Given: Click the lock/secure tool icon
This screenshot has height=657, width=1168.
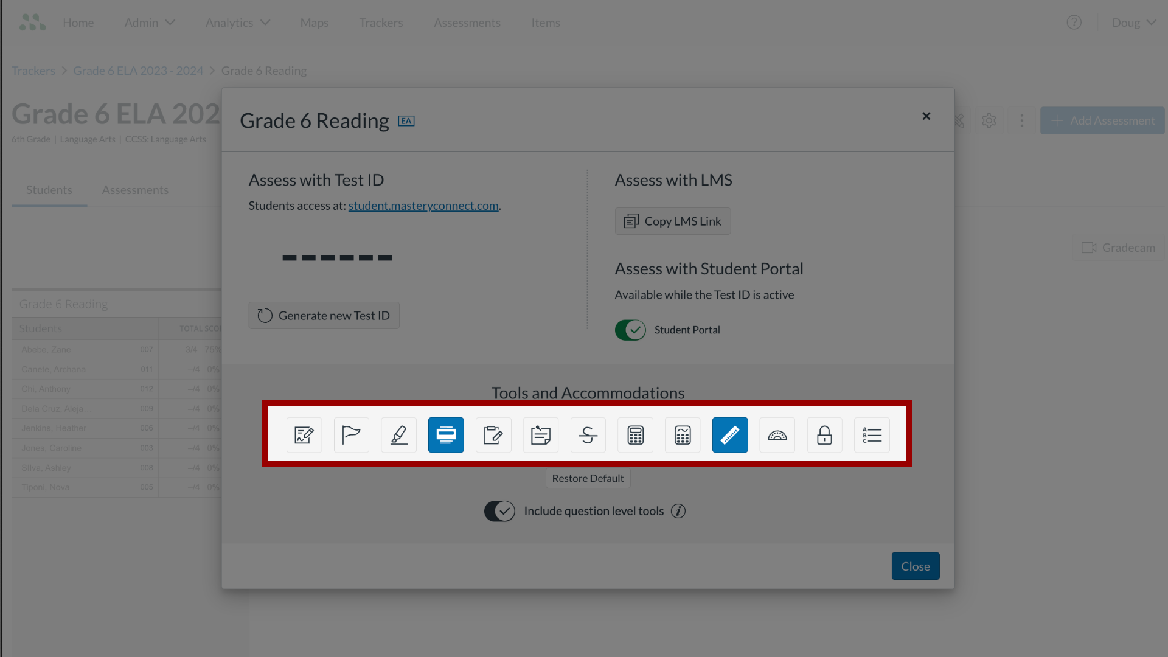Looking at the screenshot, I should [x=824, y=435].
